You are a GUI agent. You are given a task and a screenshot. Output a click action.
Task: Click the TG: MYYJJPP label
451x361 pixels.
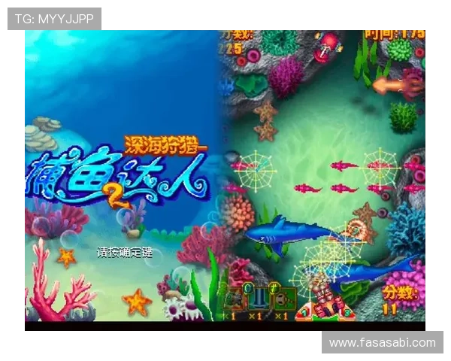pos(54,18)
